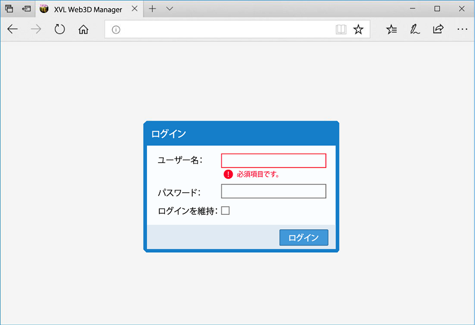
Task: Open the tabs you've set aside icon
Action: pos(9,8)
